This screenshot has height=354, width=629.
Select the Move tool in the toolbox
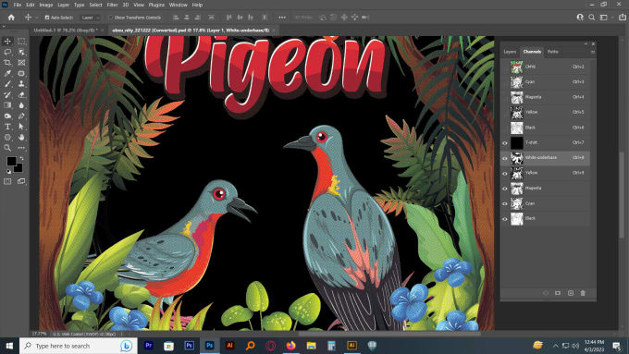7,42
